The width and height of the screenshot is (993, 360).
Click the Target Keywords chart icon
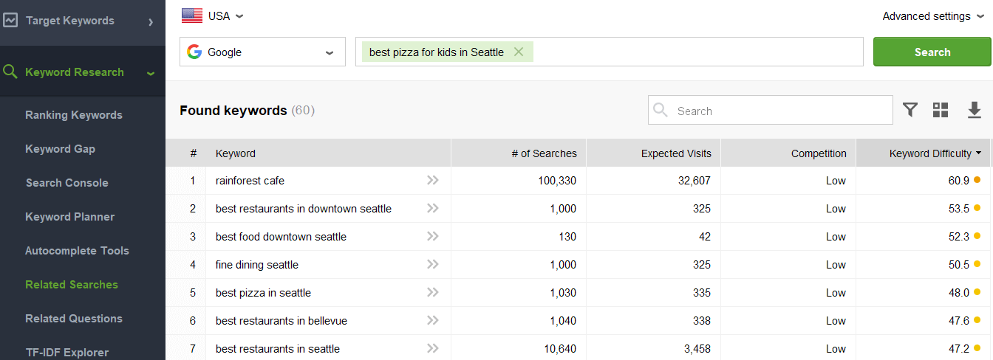click(x=10, y=21)
